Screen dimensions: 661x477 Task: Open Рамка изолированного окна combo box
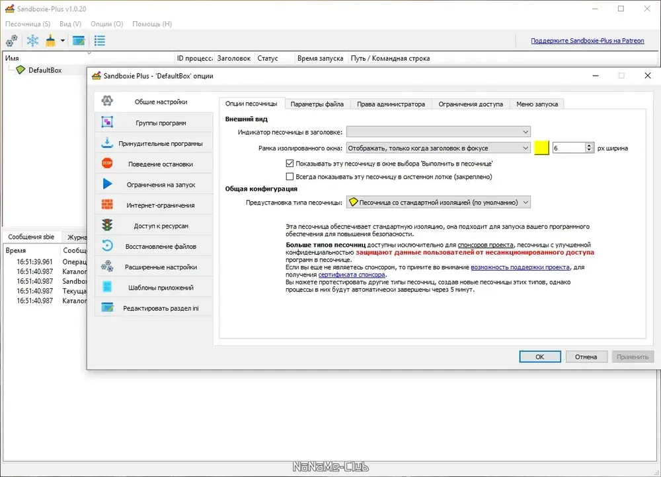(438, 148)
